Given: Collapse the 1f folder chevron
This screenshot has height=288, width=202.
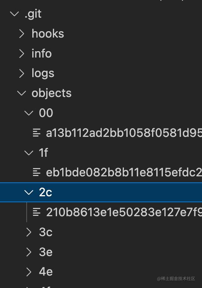Looking at the screenshot, I should (x=29, y=153).
